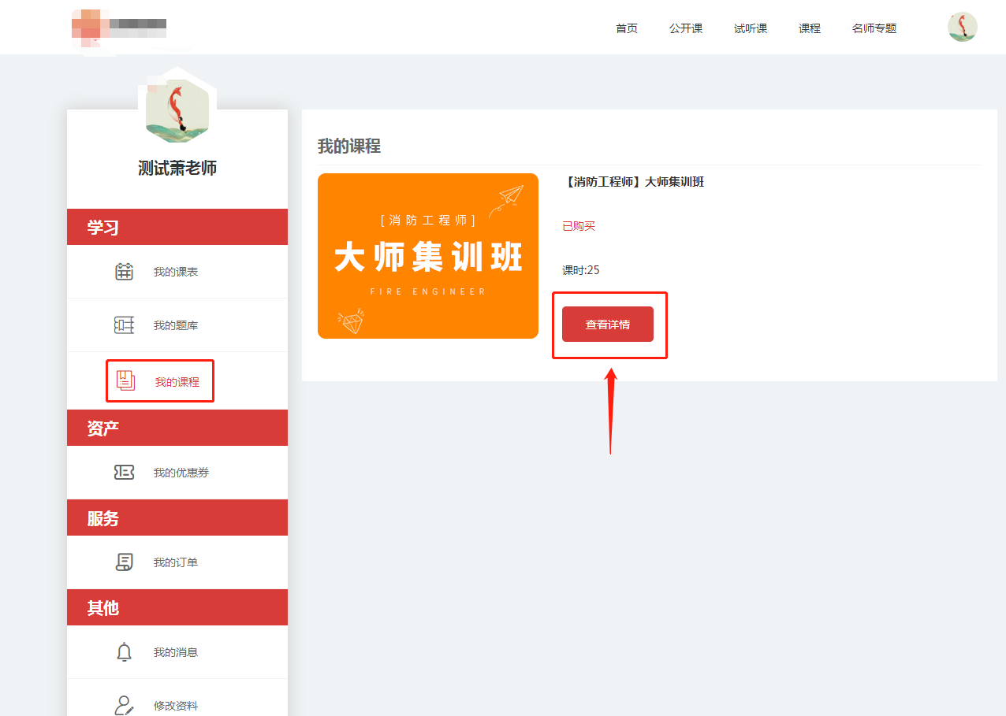Click the coupon icon next to 我的优惠券
The width and height of the screenshot is (1006, 716).
[x=124, y=473]
